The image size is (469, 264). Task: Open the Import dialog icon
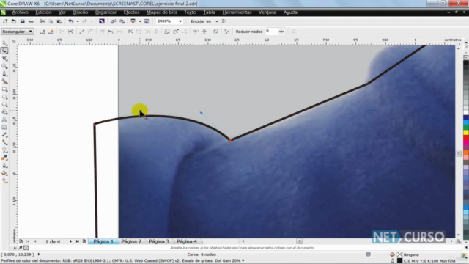pos(113,21)
